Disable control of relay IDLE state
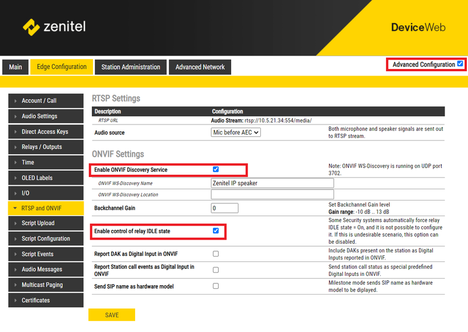Image resolution: width=468 pixels, height=332 pixels. (x=216, y=231)
